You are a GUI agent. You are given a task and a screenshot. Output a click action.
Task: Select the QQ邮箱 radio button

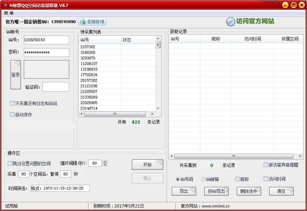(204, 179)
